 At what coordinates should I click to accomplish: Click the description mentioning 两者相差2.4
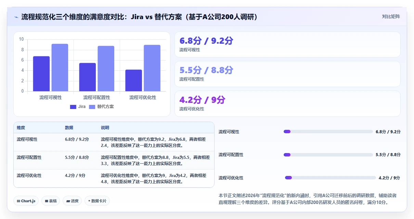153,142
